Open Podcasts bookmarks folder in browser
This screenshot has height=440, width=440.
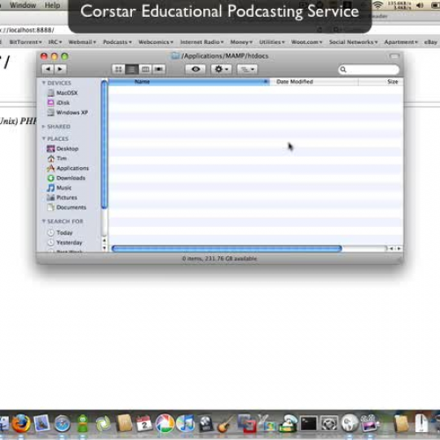click(117, 42)
